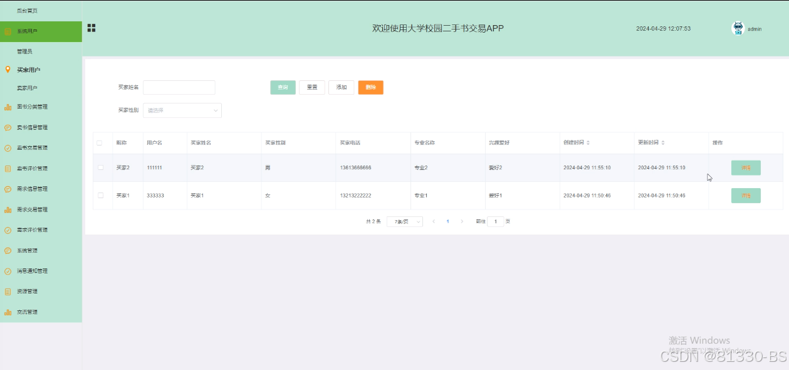Screen dimensions: 789x370
Task: Click the 卖书信息管理 chat icon
Action: [8, 128]
